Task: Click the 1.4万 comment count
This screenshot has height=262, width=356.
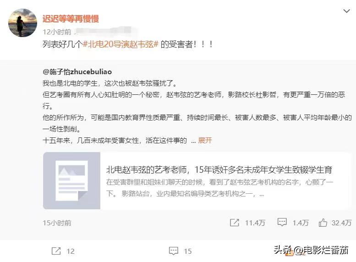Action: pyautogui.click(x=301, y=223)
